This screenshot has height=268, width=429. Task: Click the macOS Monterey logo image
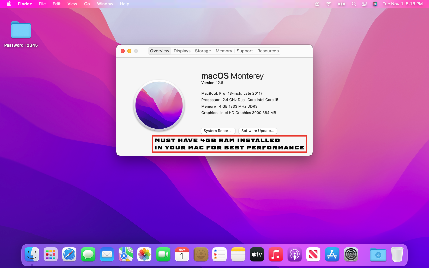point(159,105)
